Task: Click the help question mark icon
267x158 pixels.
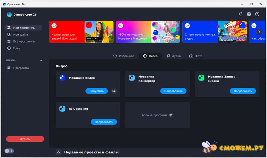Action: (257, 14)
